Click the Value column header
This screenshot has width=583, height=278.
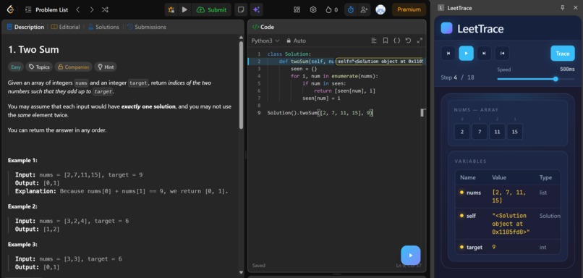(499, 177)
